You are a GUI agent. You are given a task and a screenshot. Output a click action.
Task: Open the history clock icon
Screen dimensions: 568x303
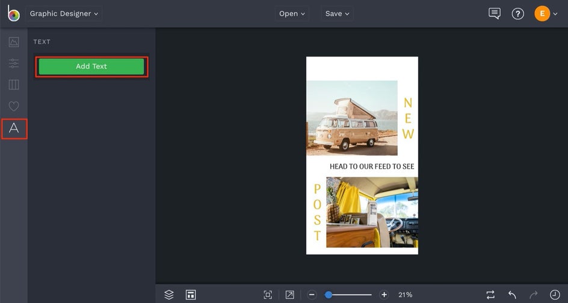555,295
